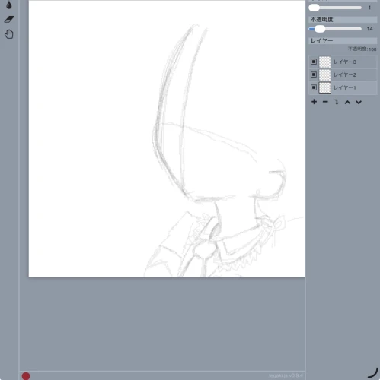Click the レイヤー1 layer thumbnail
The height and width of the screenshot is (380, 380).
click(x=324, y=87)
